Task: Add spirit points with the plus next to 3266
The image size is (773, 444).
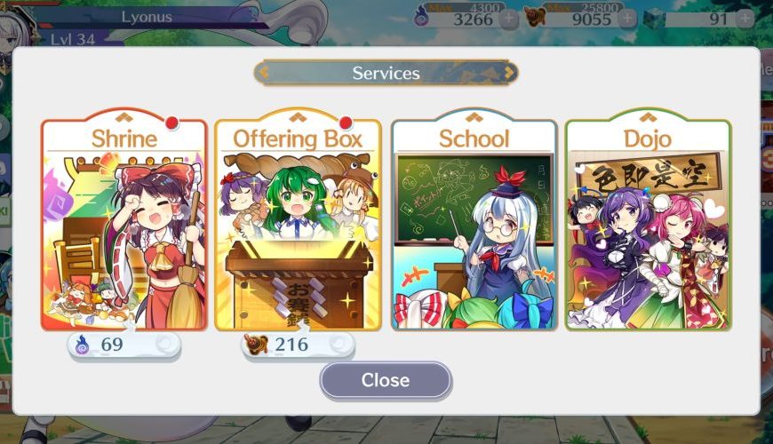Action: tap(509, 19)
